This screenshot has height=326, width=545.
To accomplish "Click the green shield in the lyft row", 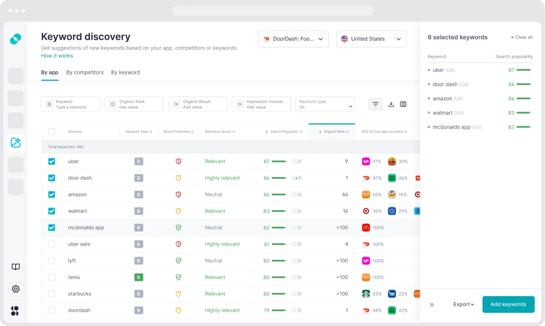I will pos(178,261).
